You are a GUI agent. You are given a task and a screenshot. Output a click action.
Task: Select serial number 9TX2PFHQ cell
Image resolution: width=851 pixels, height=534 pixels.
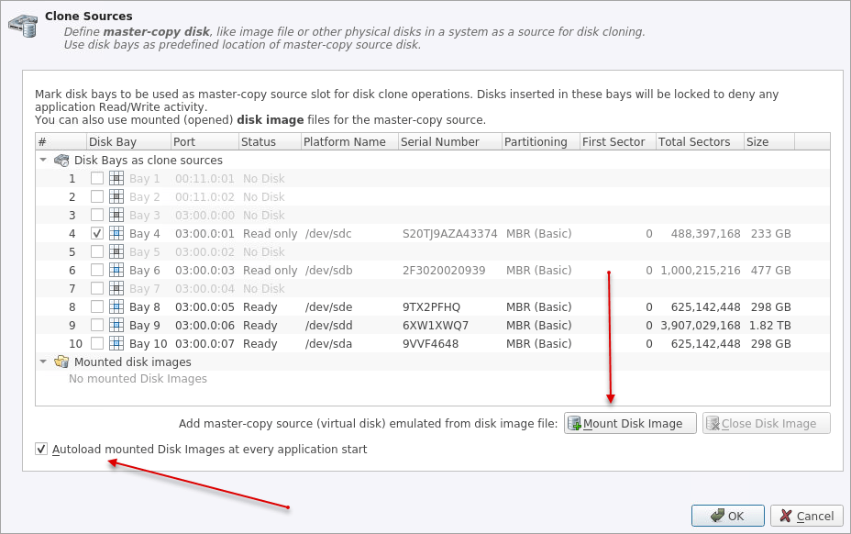point(432,307)
